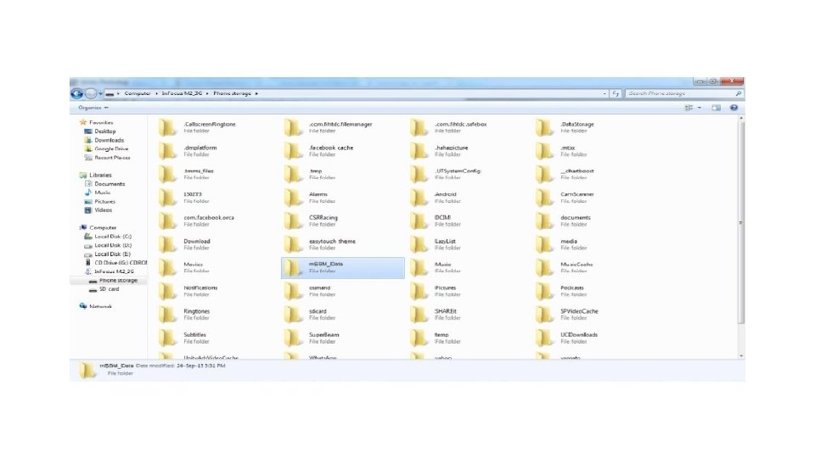Expand the arrow after Phone storage breadcrumb
Screen dimensions: 815x458
coord(256,93)
